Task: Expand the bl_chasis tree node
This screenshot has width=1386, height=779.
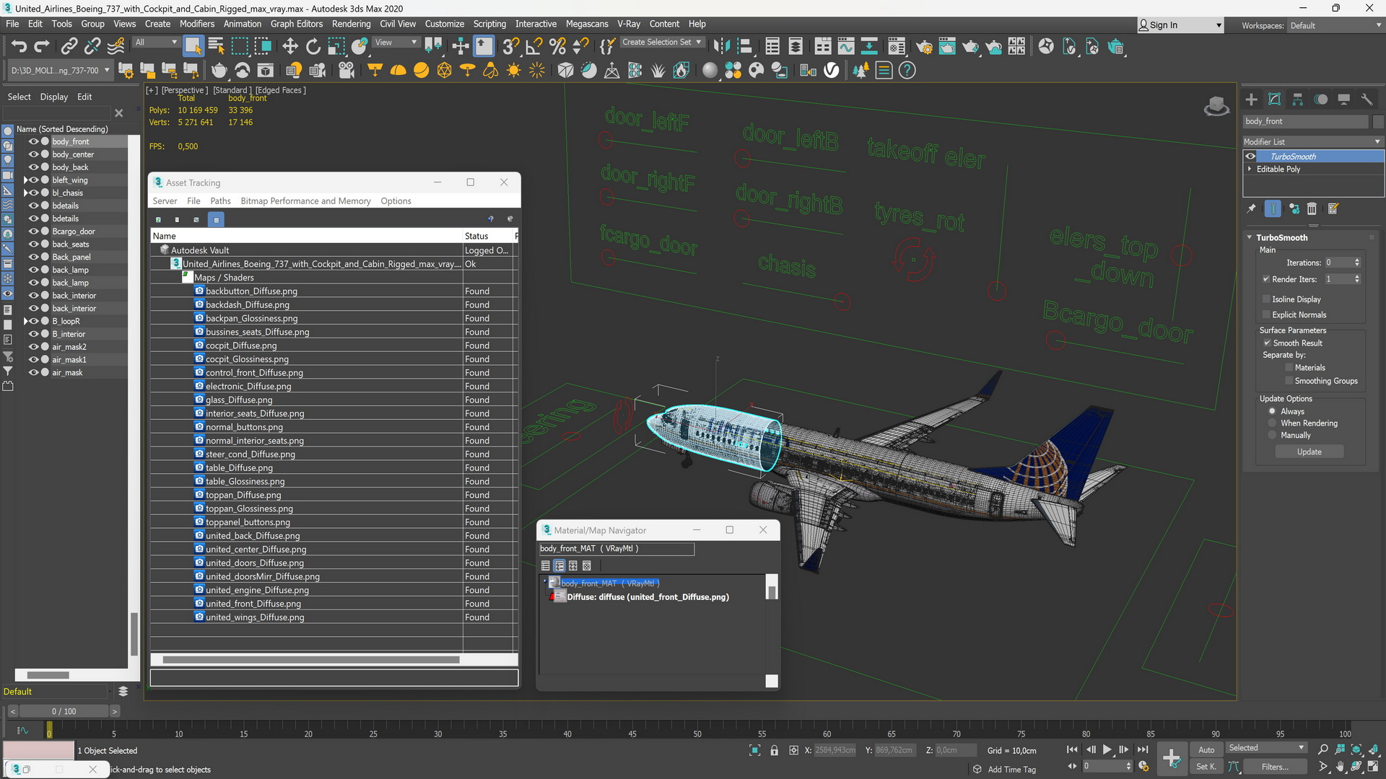Action: click(x=26, y=193)
